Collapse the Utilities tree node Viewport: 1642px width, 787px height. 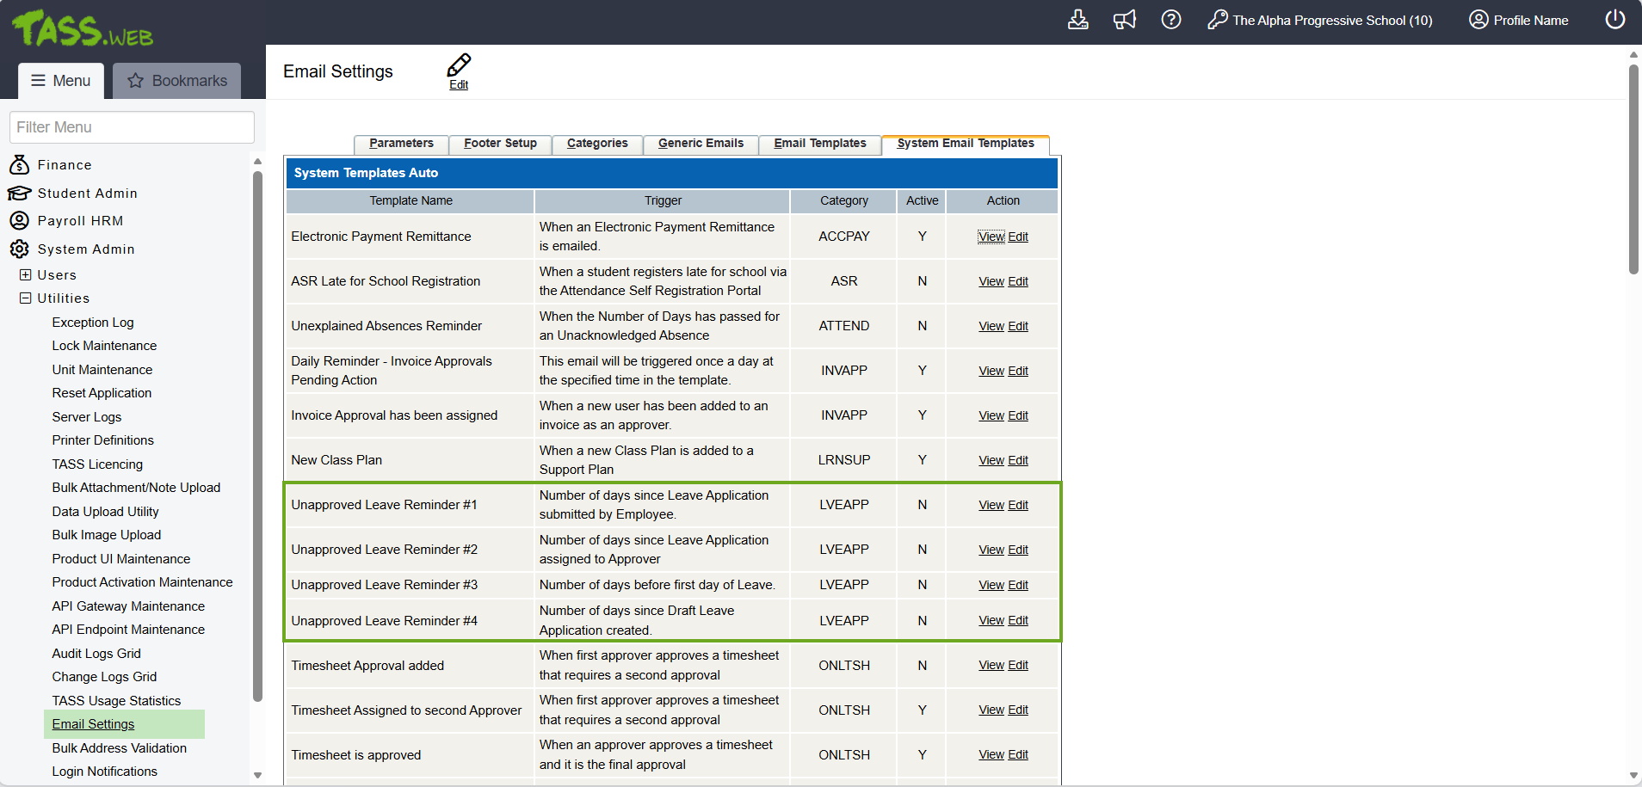pos(26,298)
